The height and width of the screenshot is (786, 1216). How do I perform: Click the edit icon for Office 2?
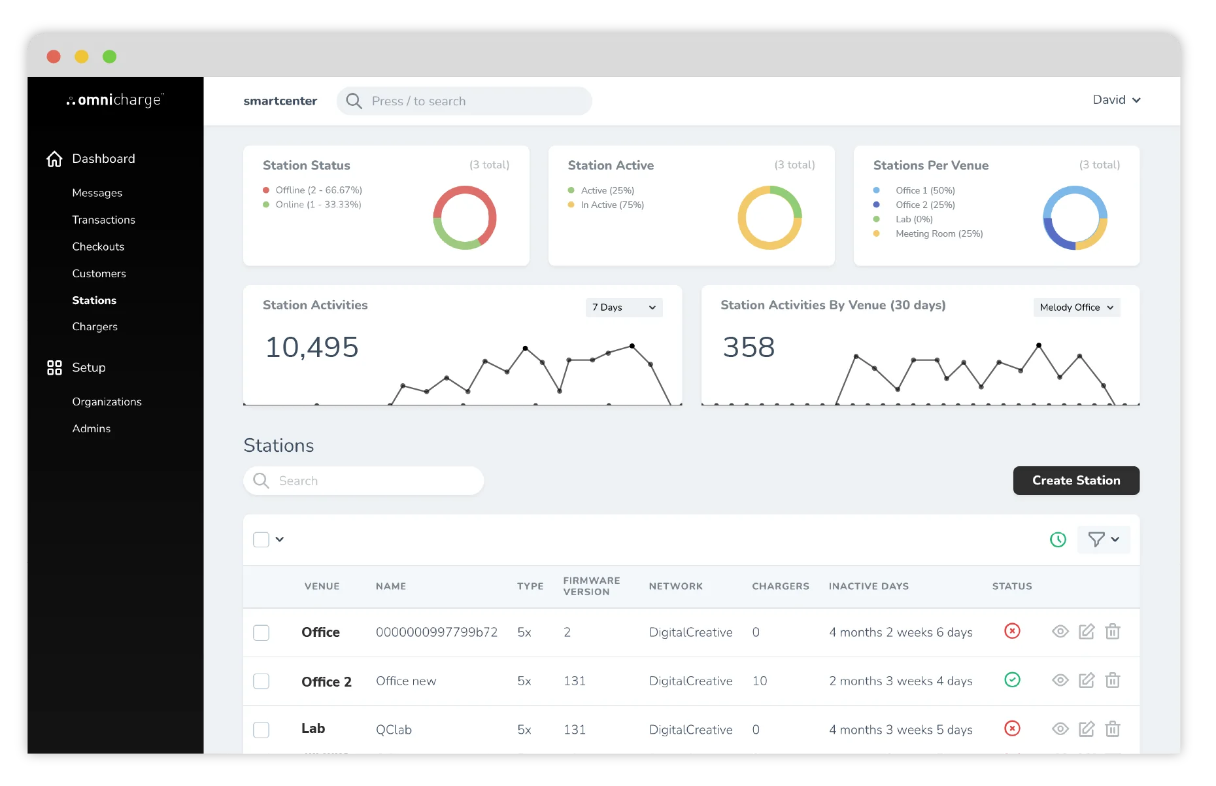[x=1086, y=681]
